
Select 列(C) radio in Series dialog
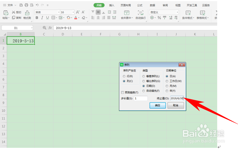(124, 81)
